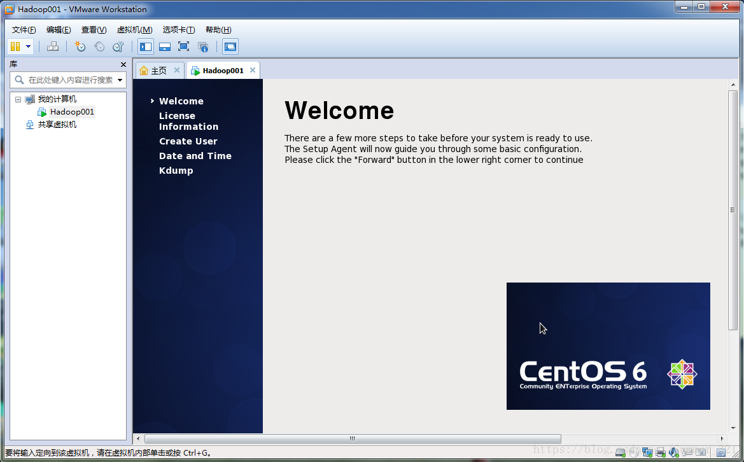Image resolution: width=744 pixels, height=462 pixels.
Task: Select Hadoop001 in the library tree
Action: click(72, 112)
